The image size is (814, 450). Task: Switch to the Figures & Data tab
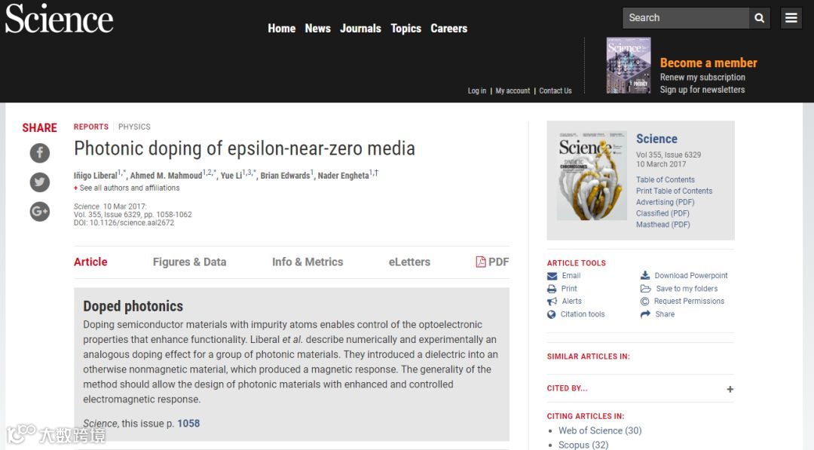189,262
